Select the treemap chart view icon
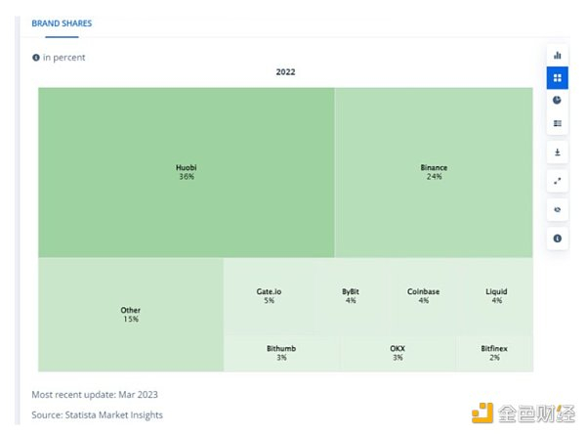Viewport: 586px width, 434px height. [x=558, y=77]
